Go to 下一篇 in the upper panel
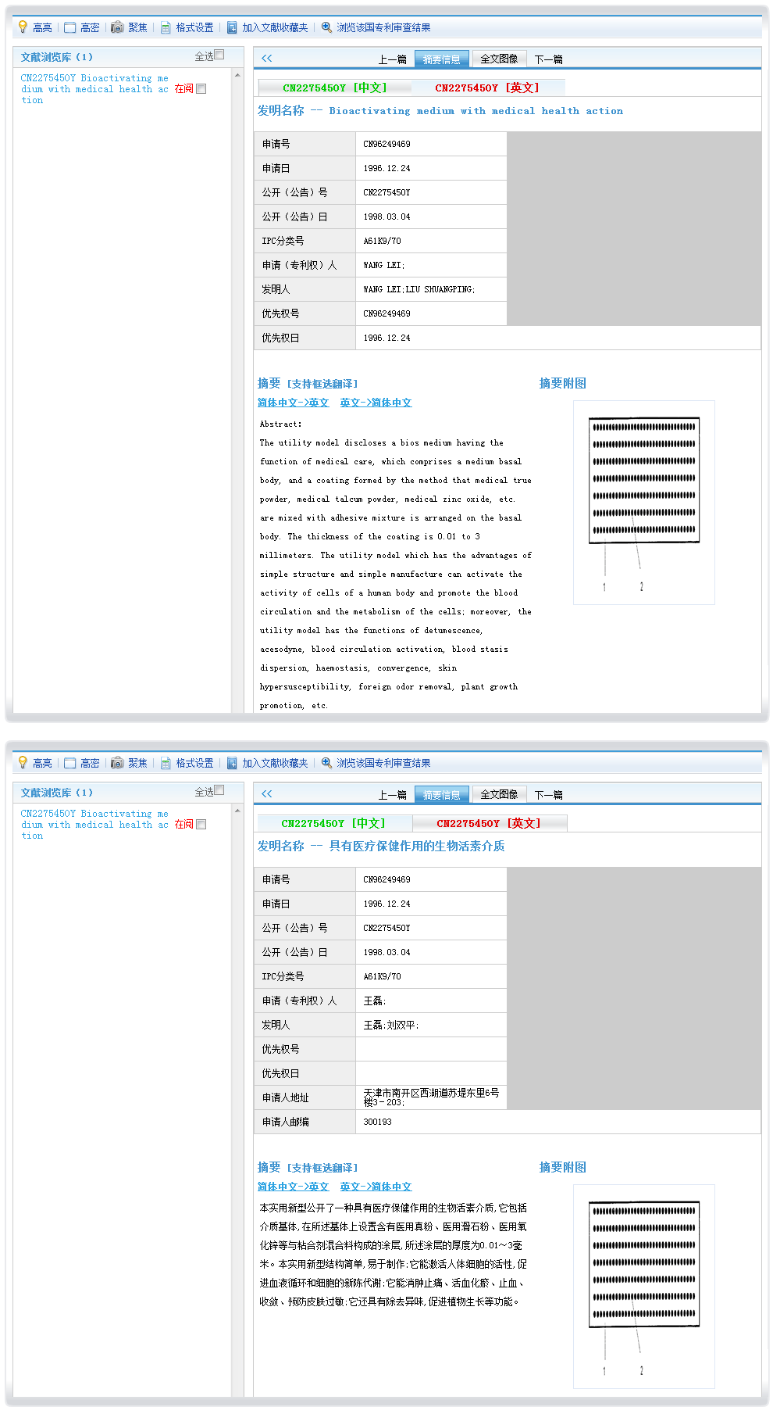Screen dimensions: 773x1407 [548, 59]
